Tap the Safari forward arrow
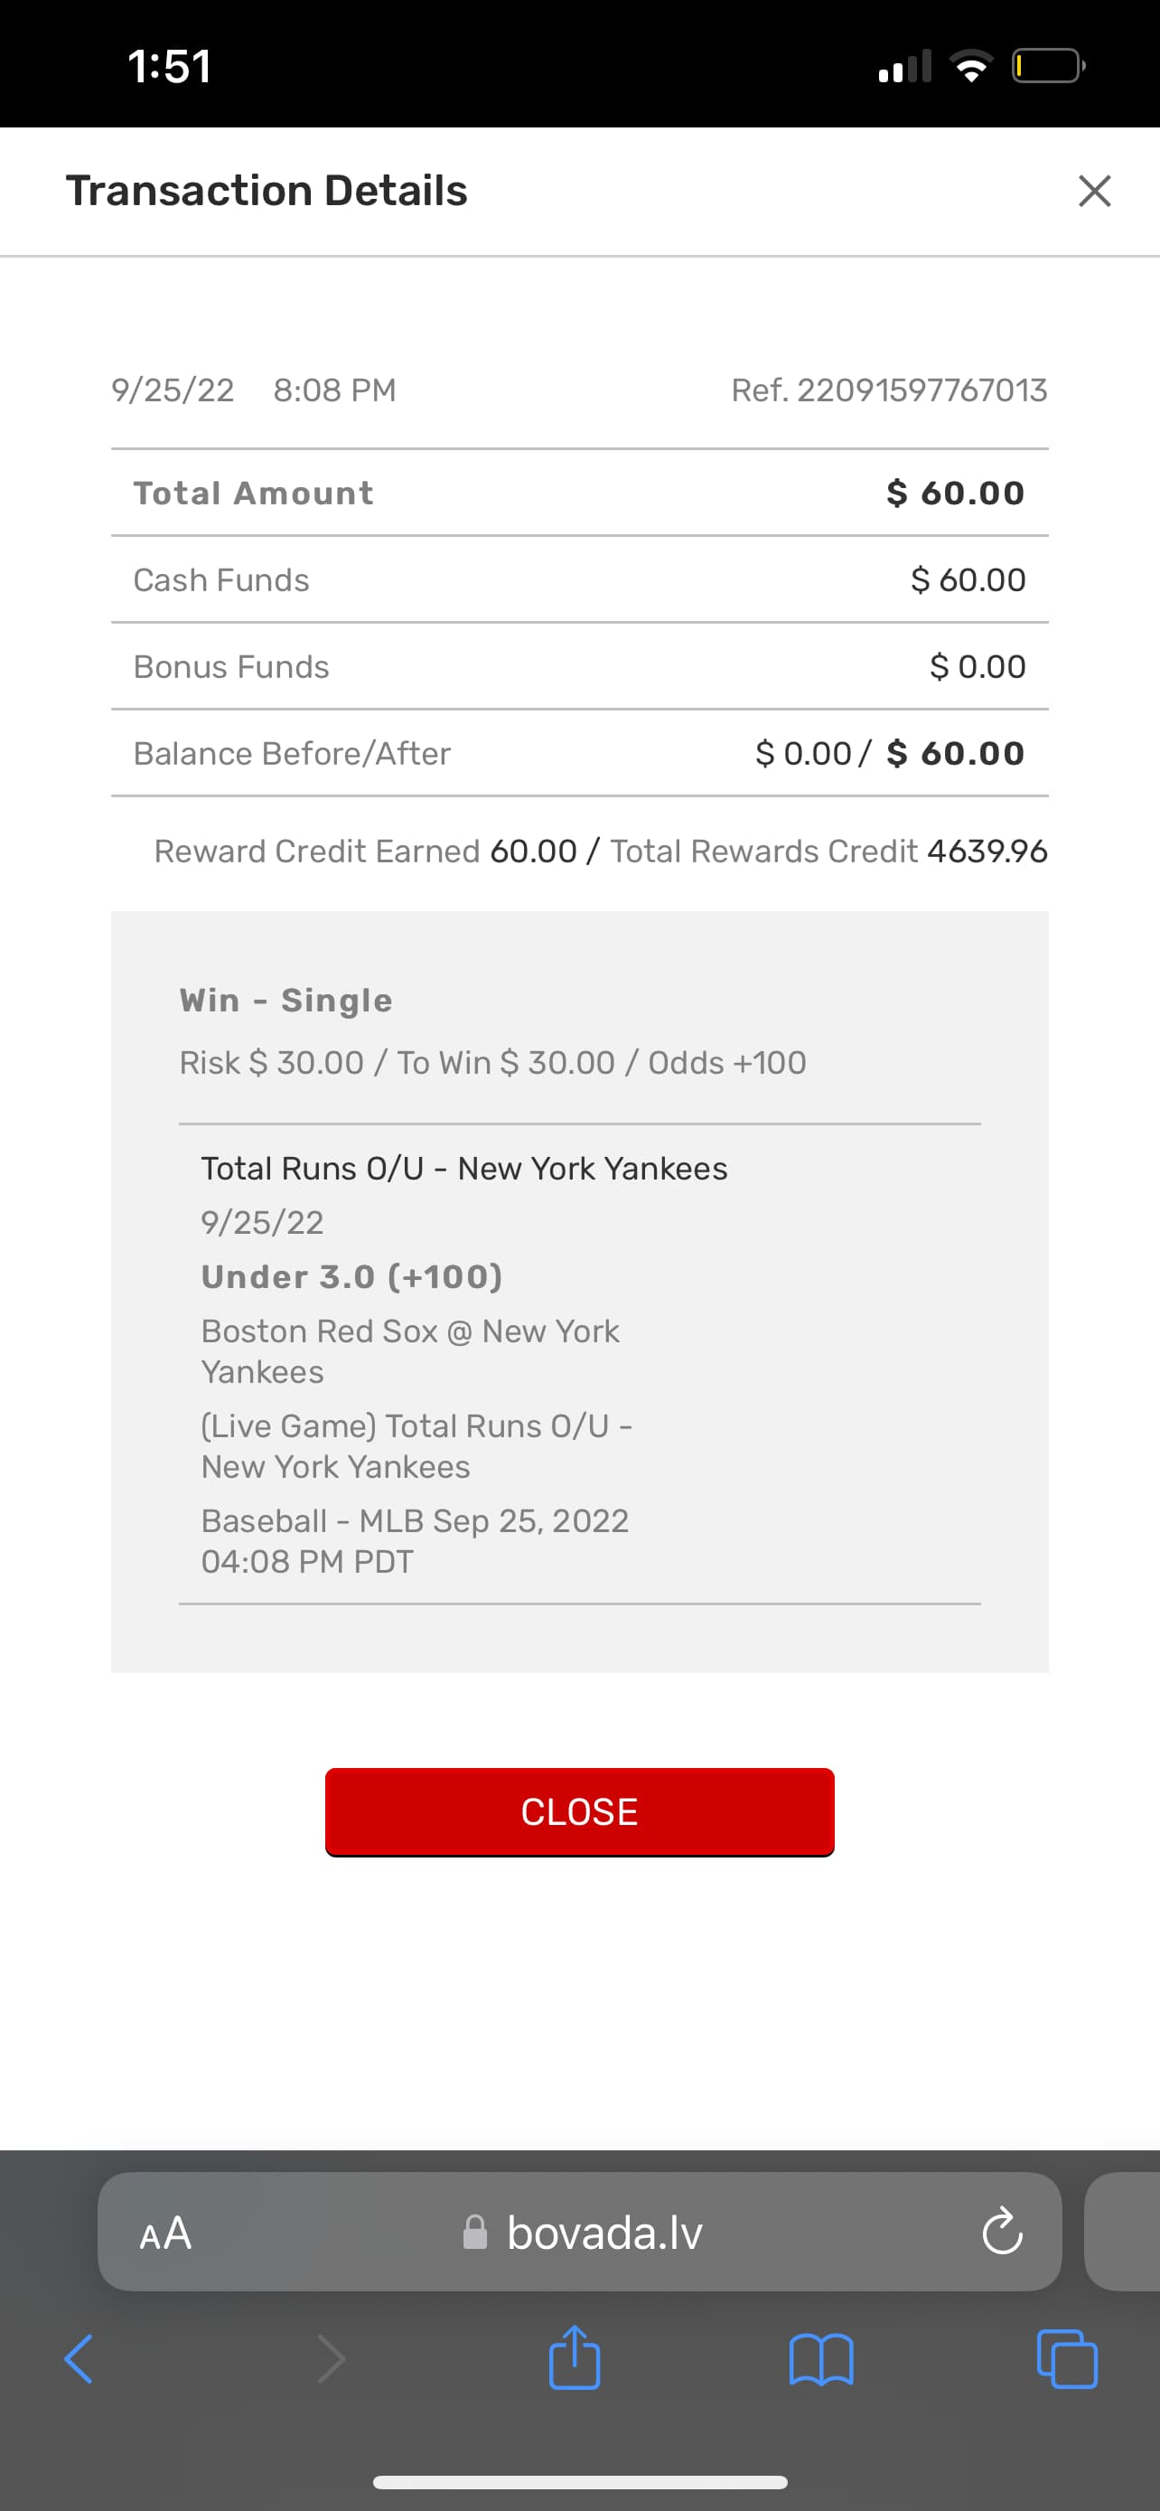Screen dimensions: 1160x2511 (332, 2359)
